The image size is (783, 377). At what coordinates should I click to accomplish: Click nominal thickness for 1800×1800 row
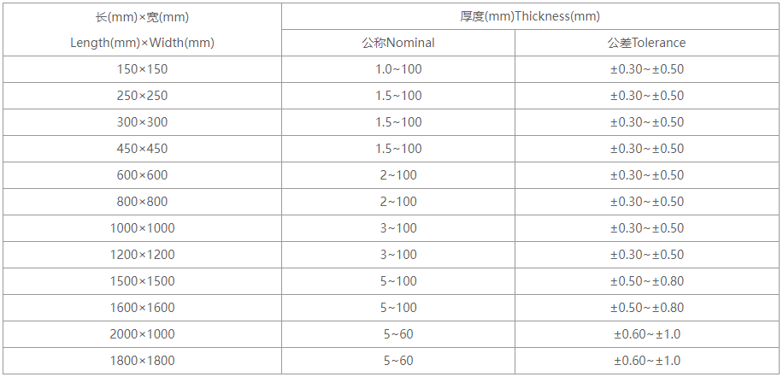pos(398,361)
